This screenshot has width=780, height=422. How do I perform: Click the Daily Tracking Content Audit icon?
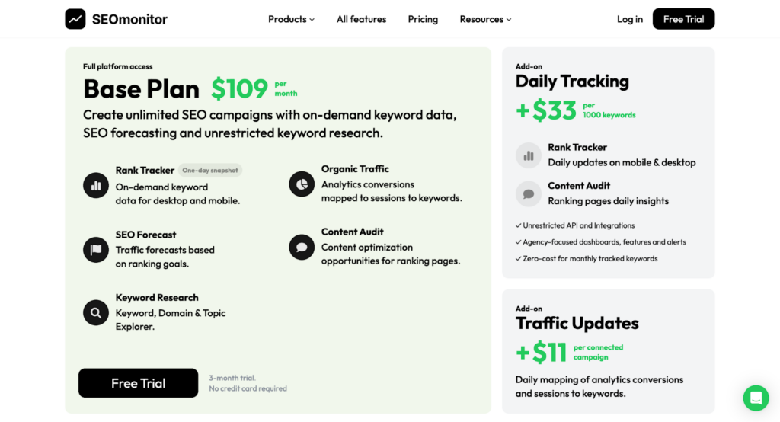point(529,193)
